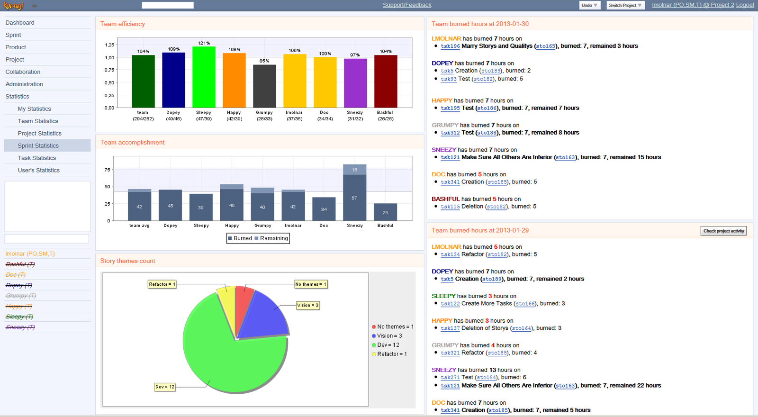The height and width of the screenshot is (417, 758).
Task: Open task tsk93 Test link
Action: (449, 79)
